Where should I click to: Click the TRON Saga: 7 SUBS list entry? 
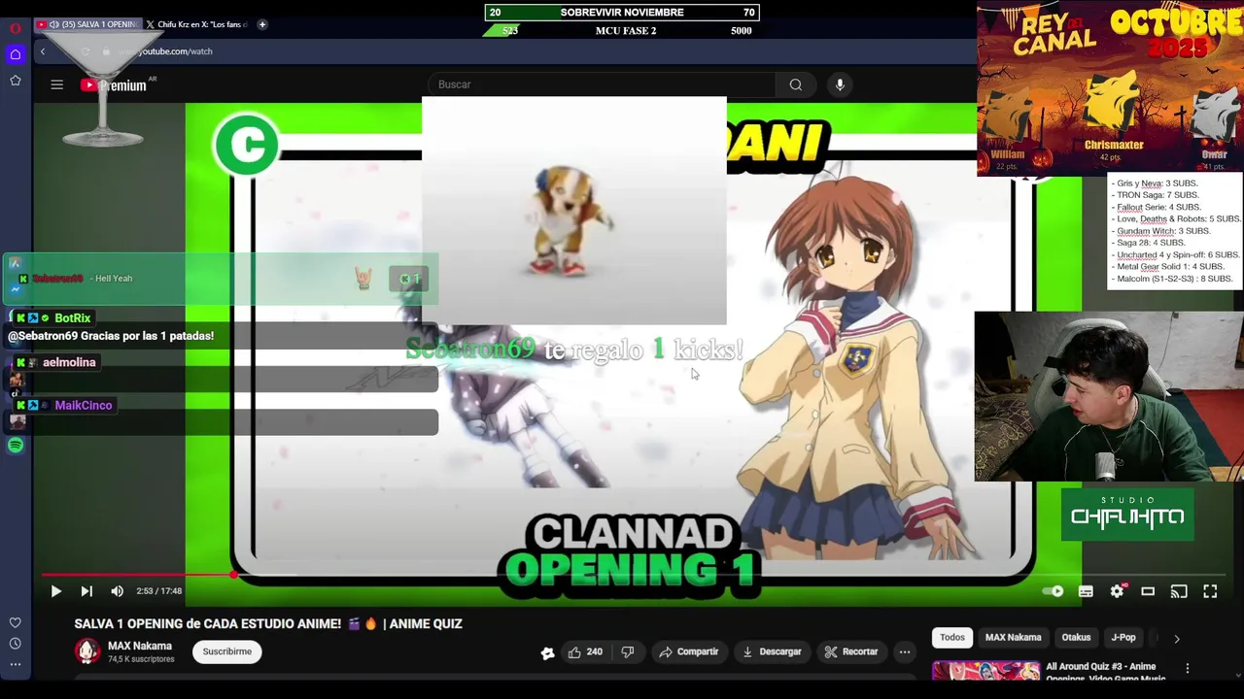point(1158,195)
